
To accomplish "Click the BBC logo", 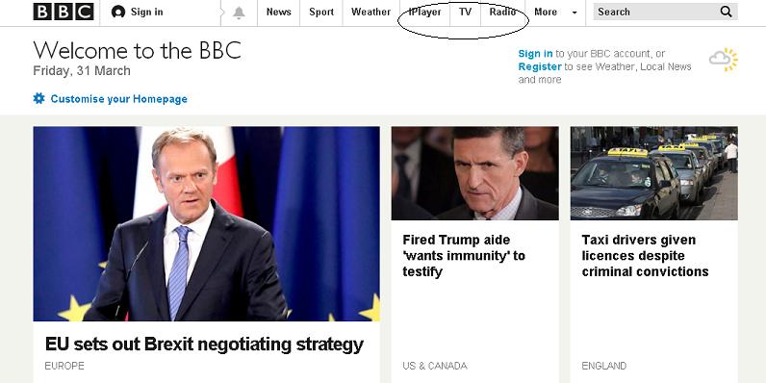I will 64,12.
